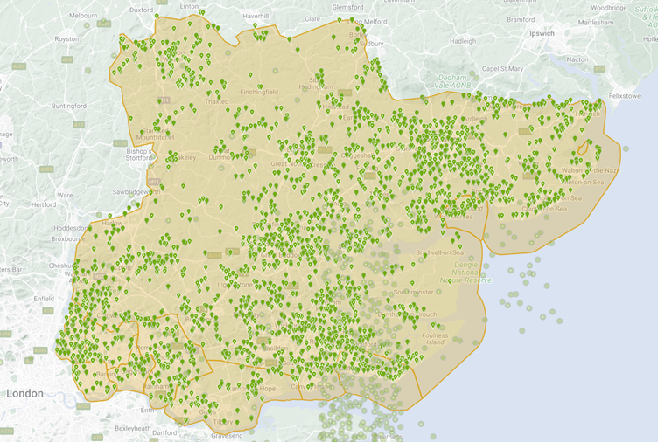This screenshot has height=442, width=658.
Task: Click the Erith label
Action: tap(147, 411)
